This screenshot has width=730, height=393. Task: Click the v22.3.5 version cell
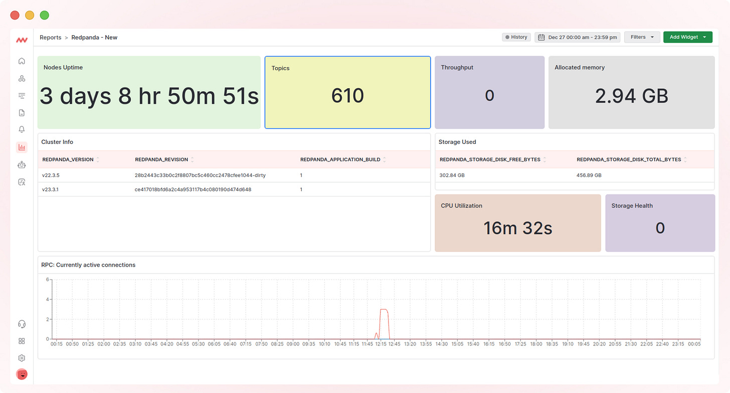click(50, 175)
